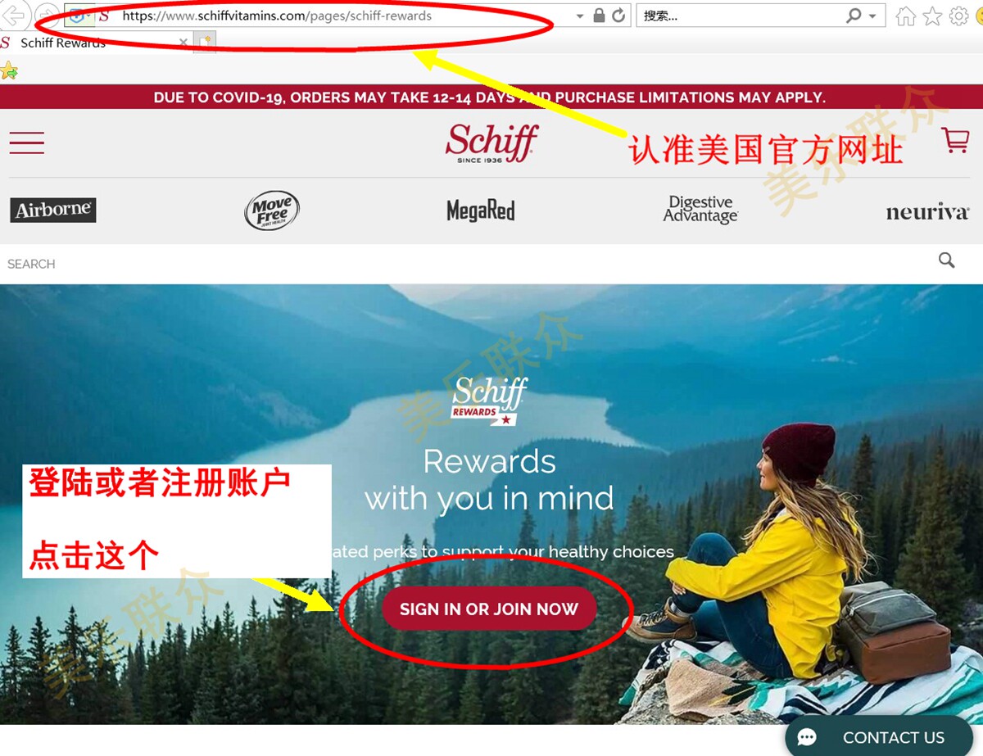
Task: Open the neuriva brand link
Action: (927, 213)
